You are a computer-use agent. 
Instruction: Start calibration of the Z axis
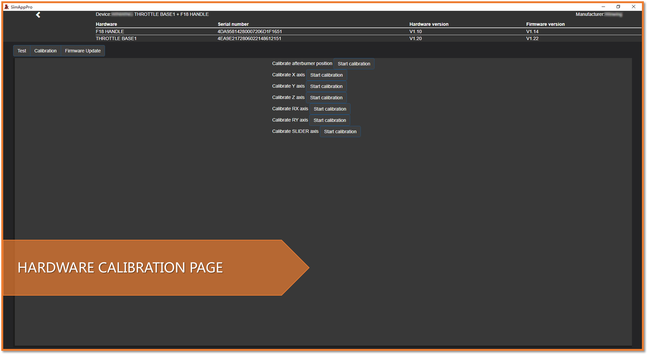[x=326, y=98]
